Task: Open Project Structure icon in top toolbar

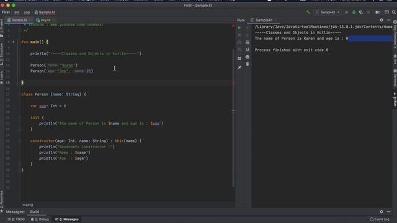Action: click(x=378, y=12)
